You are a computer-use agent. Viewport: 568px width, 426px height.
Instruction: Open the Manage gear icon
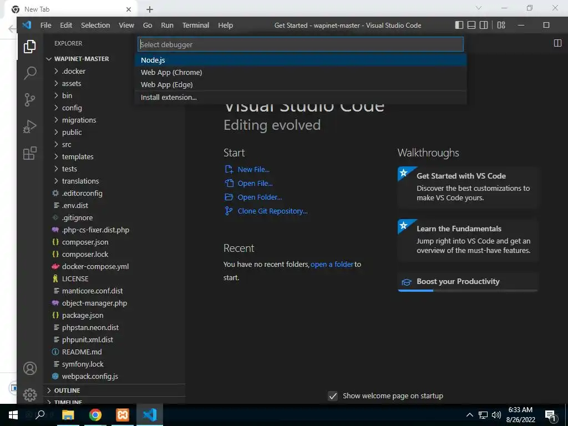[x=30, y=394]
